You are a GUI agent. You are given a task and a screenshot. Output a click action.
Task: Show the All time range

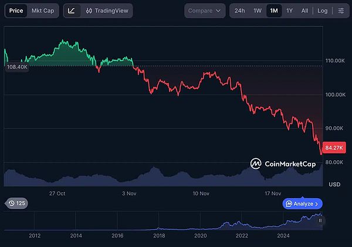(x=304, y=11)
